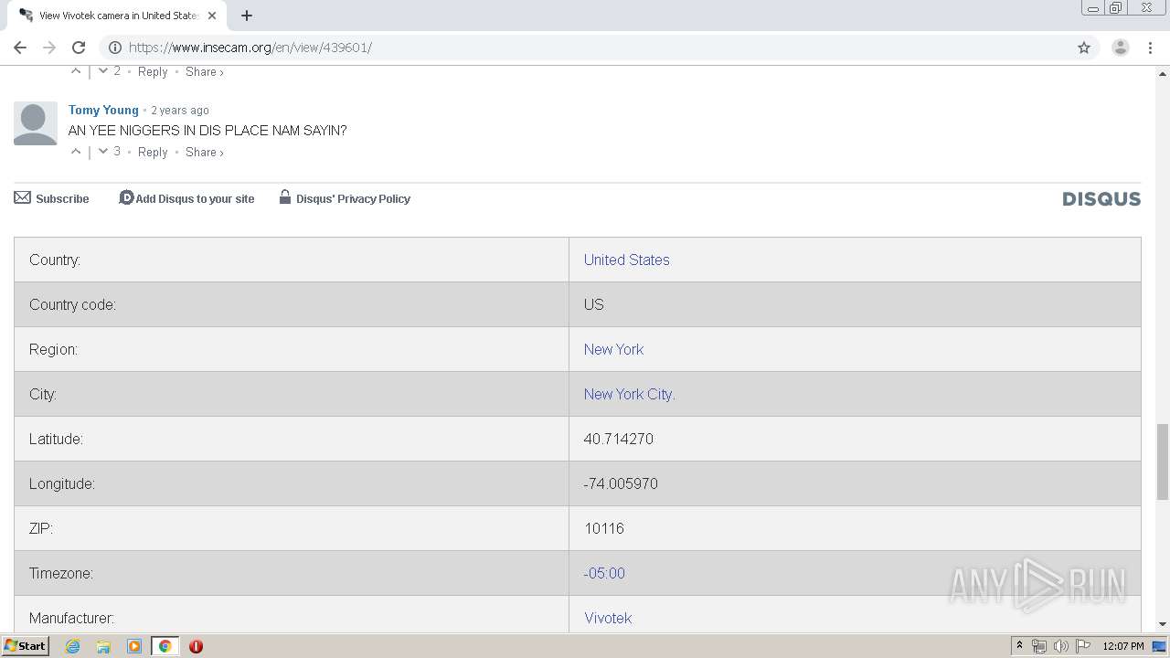This screenshot has width=1170, height=658.
Task: Reply to the comment with 2 votes
Action: (x=153, y=72)
